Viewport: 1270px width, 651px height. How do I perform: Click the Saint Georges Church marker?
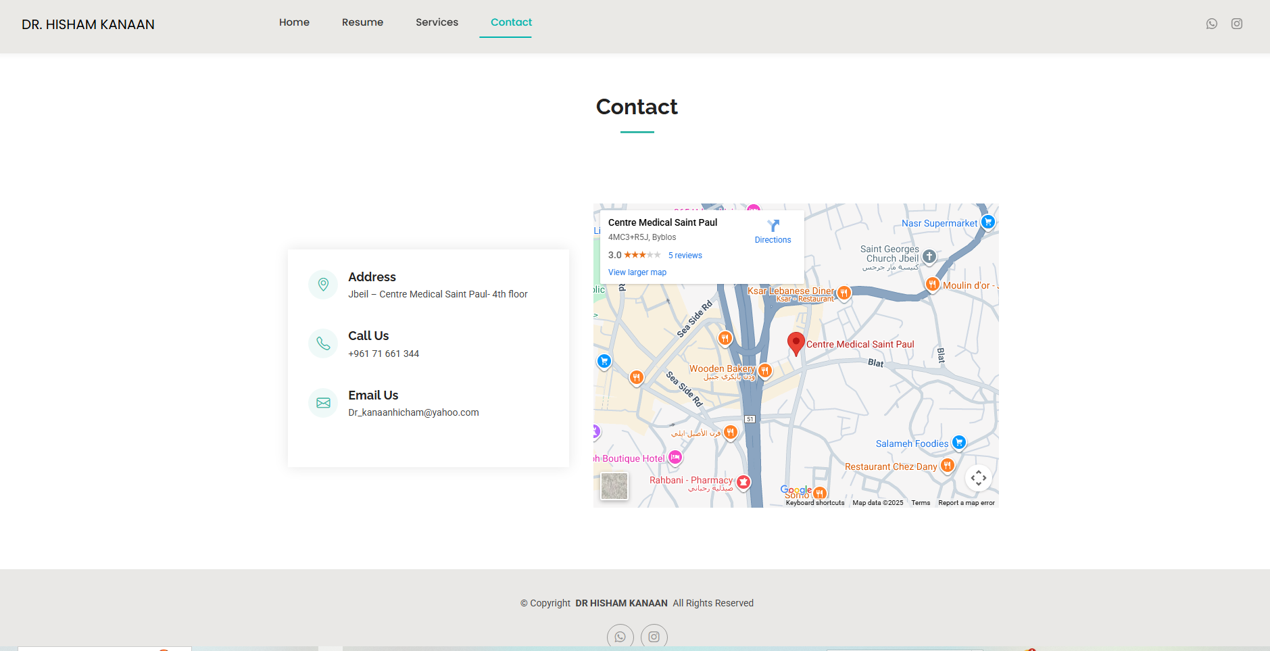929,256
